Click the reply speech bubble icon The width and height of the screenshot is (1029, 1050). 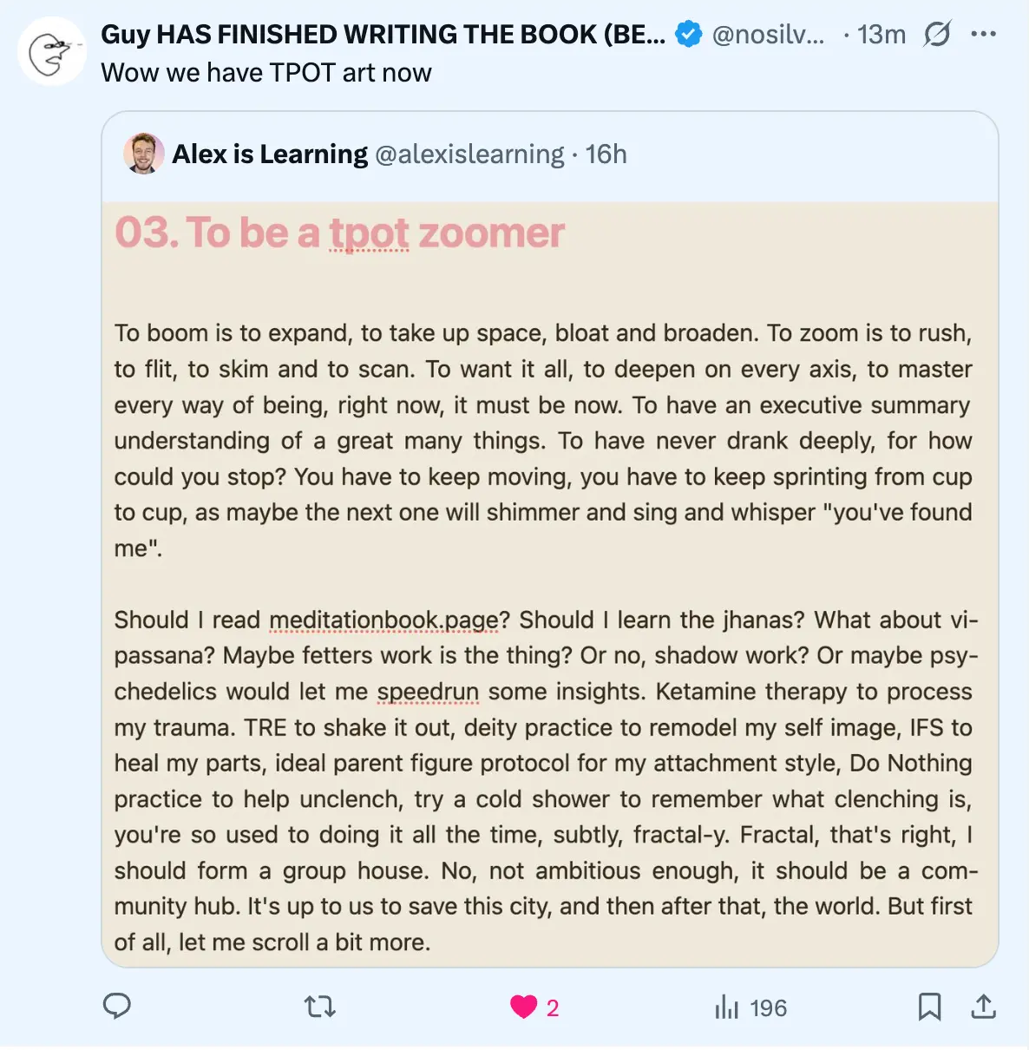point(117,1006)
